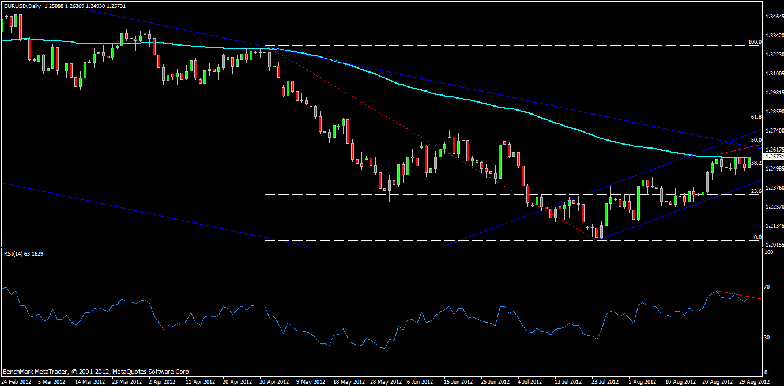Select the 1 Aug 2012 time axis label
Image resolution: width=784 pixels, height=386 pixels.
tap(642, 381)
